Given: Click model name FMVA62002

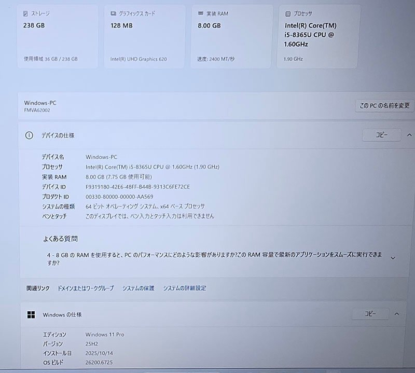Looking at the screenshot, I should 37,110.
